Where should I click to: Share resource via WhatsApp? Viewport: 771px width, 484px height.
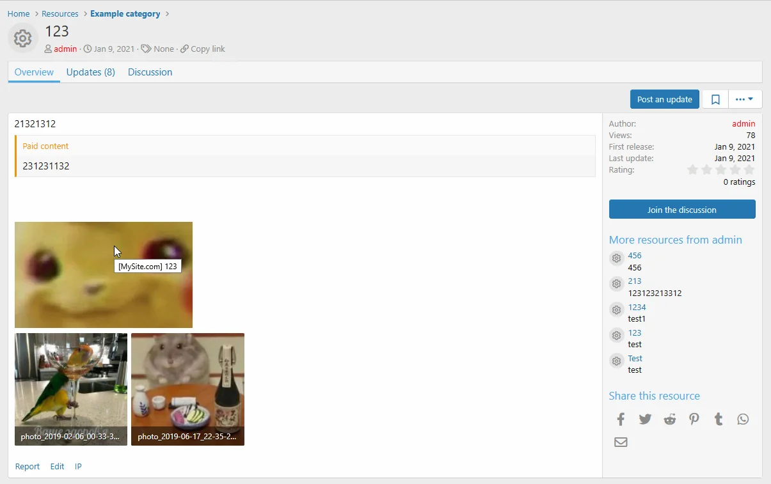pos(743,419)
